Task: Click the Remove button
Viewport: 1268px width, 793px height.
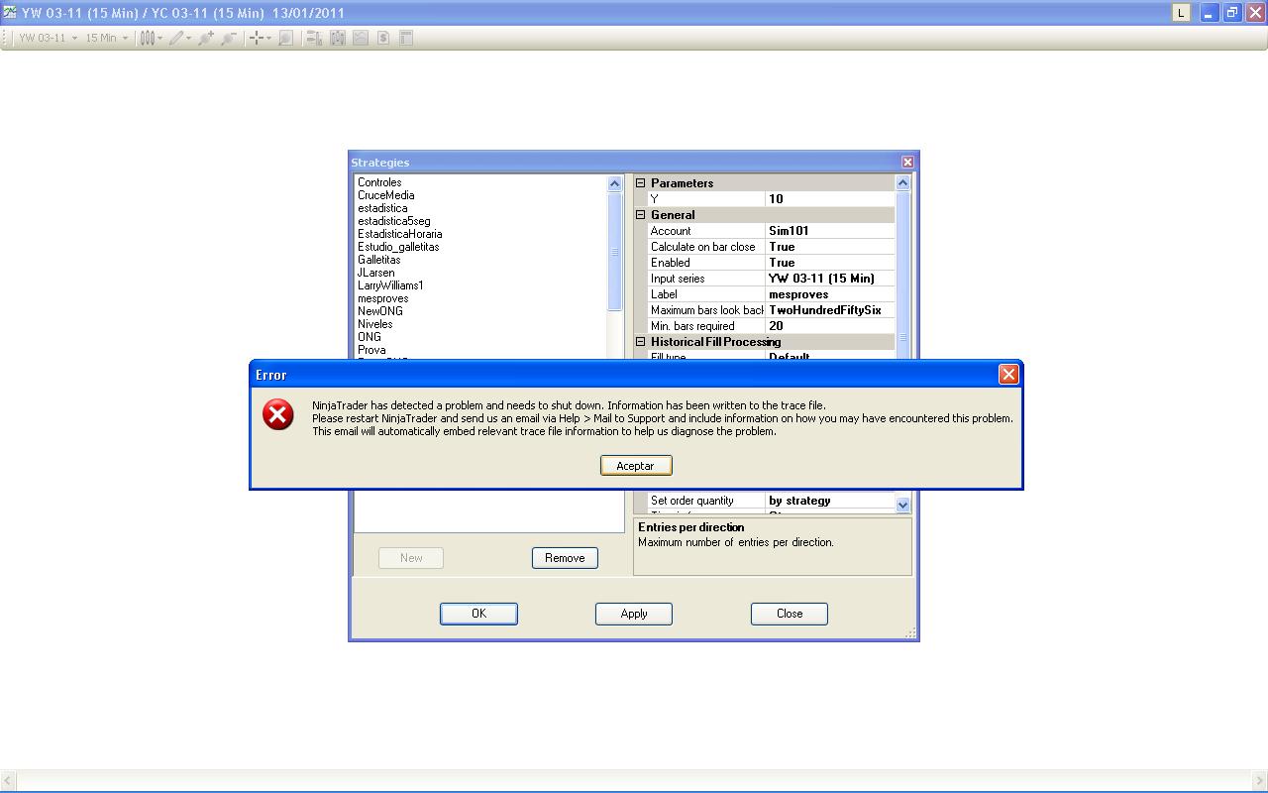Action: tap(565, 558)
